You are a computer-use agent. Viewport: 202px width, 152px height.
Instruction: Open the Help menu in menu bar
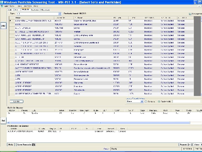pos(36,6)
